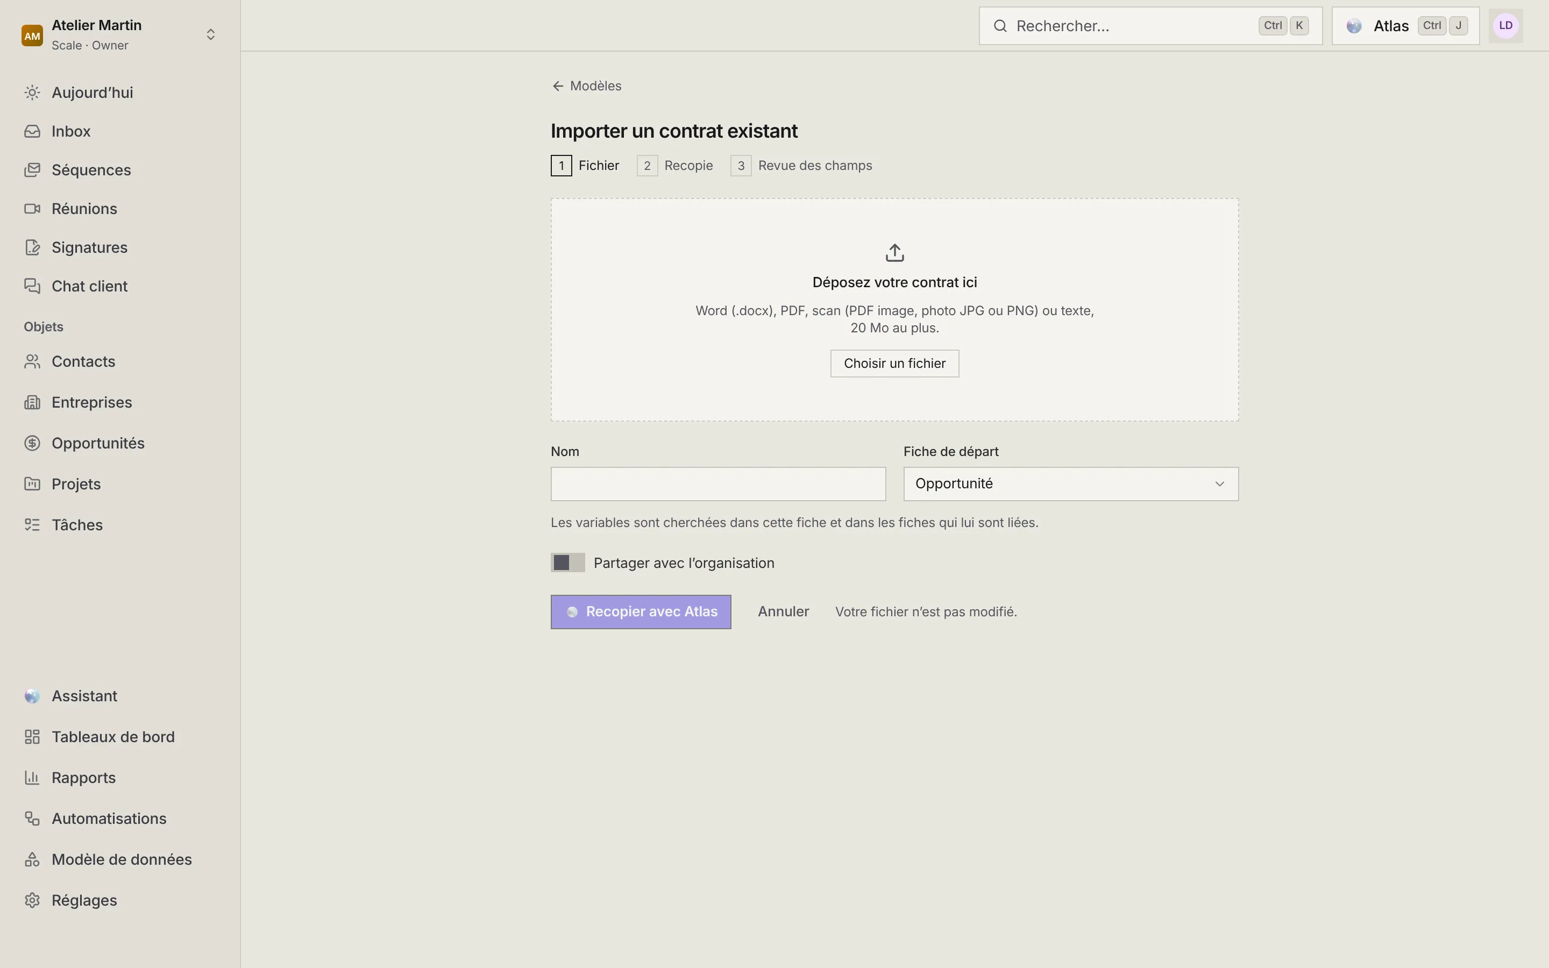
Task: Toggle Partager avec l'organisation switch
Action: click(x=568, y=563)
